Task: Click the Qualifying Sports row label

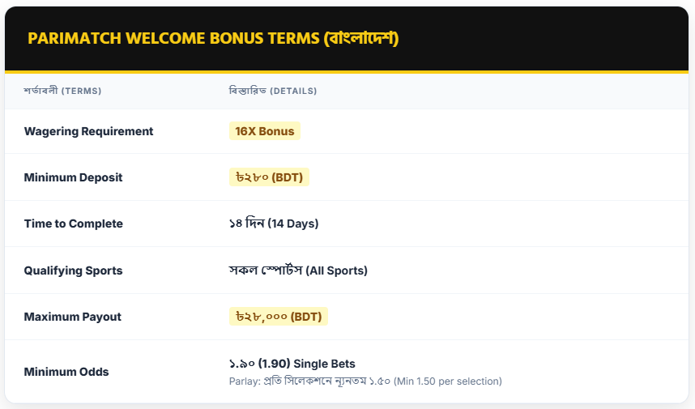Action: pyautogui.click(x=73, y=271)
